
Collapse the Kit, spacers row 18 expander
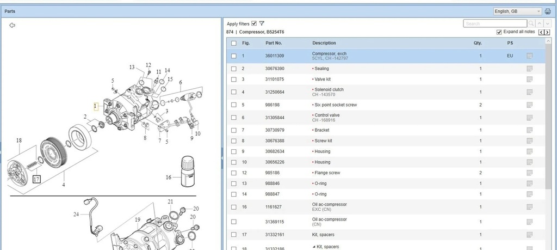click(x=314, y=246)
